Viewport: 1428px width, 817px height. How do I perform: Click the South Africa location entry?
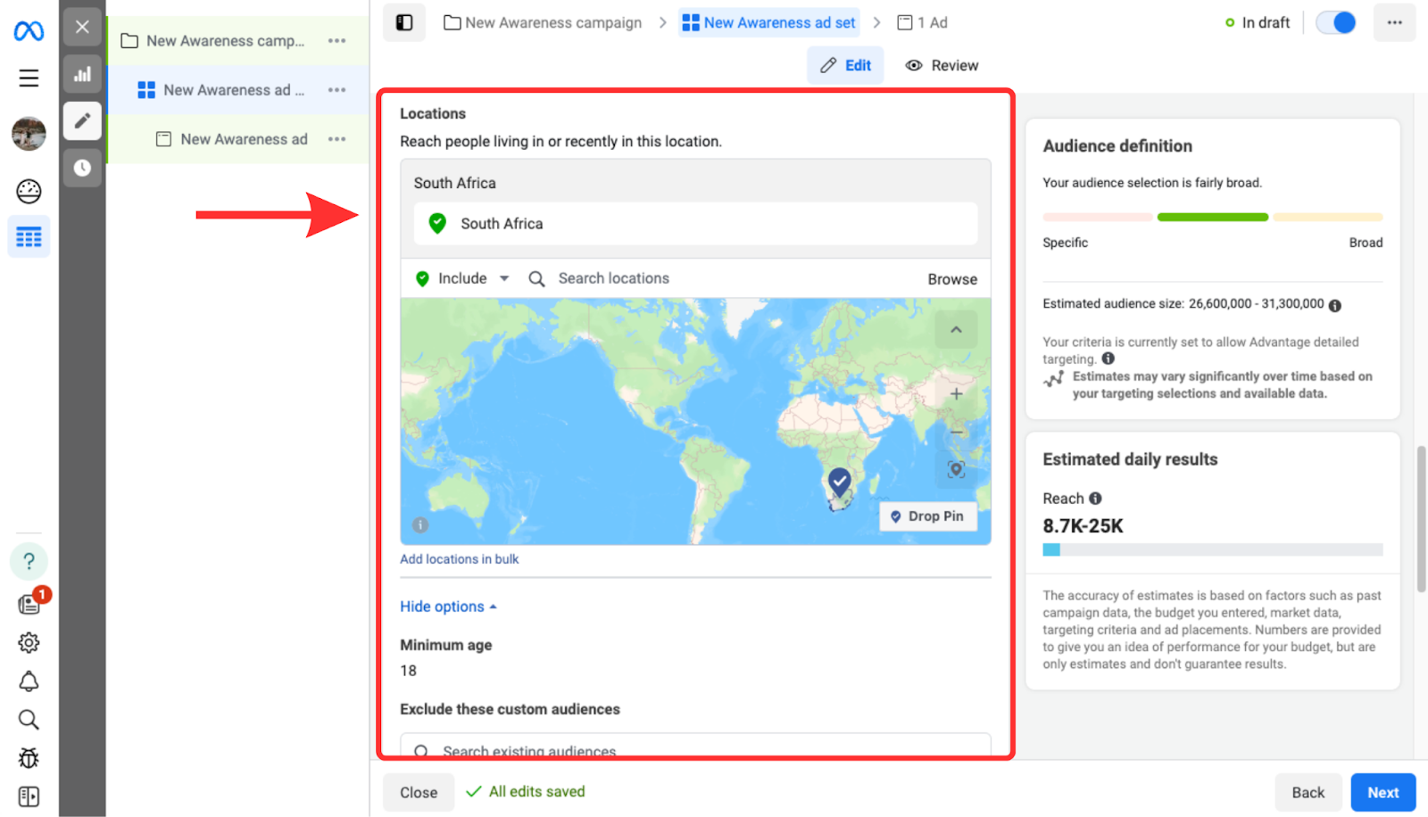695,224
